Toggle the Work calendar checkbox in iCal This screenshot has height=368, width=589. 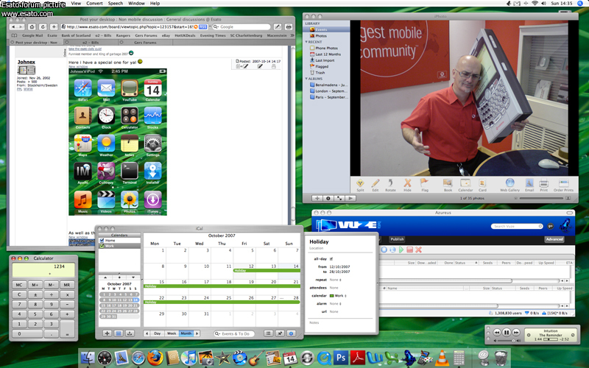(102, 246)
